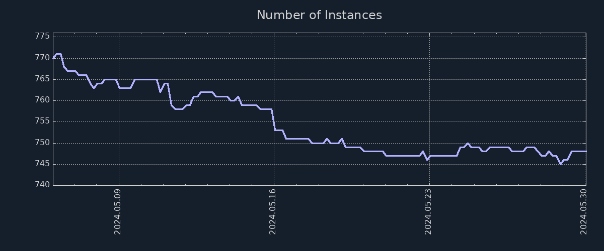
Task: Click the 750 y-axis label
Action: (42, 143)
